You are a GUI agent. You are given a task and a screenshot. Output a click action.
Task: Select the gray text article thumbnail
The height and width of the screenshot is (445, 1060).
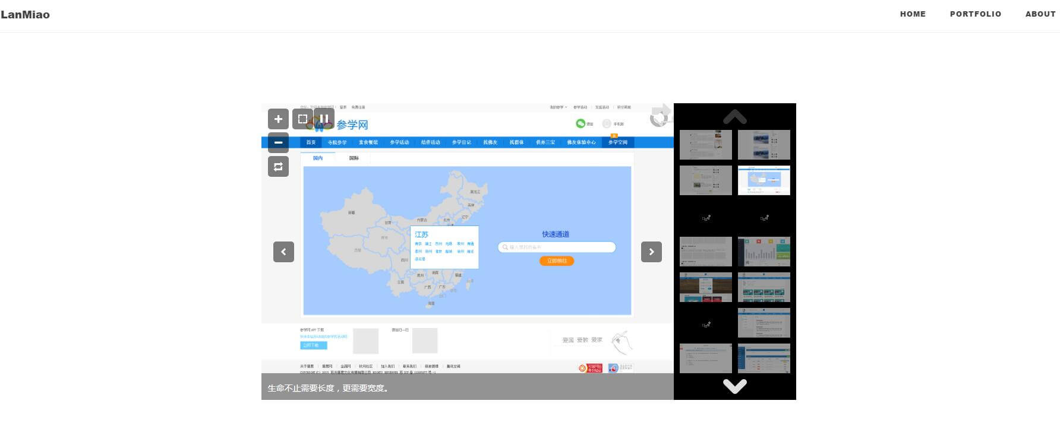[706, 252]
